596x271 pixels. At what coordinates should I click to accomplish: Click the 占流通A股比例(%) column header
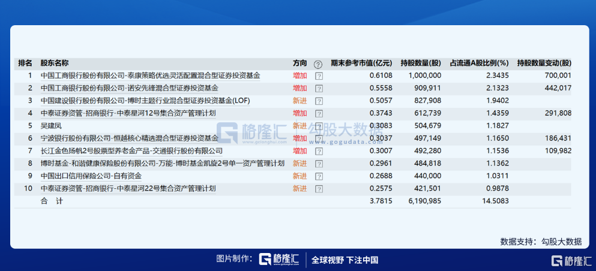[479, 63]
